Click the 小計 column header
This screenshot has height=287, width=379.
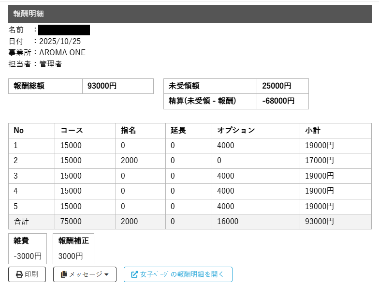click(x=313, y=131)
